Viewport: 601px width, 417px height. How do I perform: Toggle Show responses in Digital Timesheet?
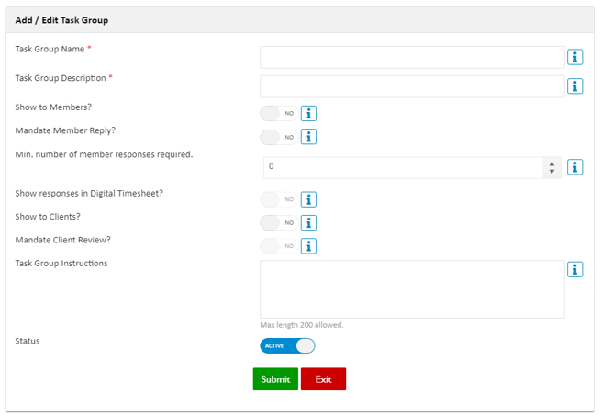[279, 199]
